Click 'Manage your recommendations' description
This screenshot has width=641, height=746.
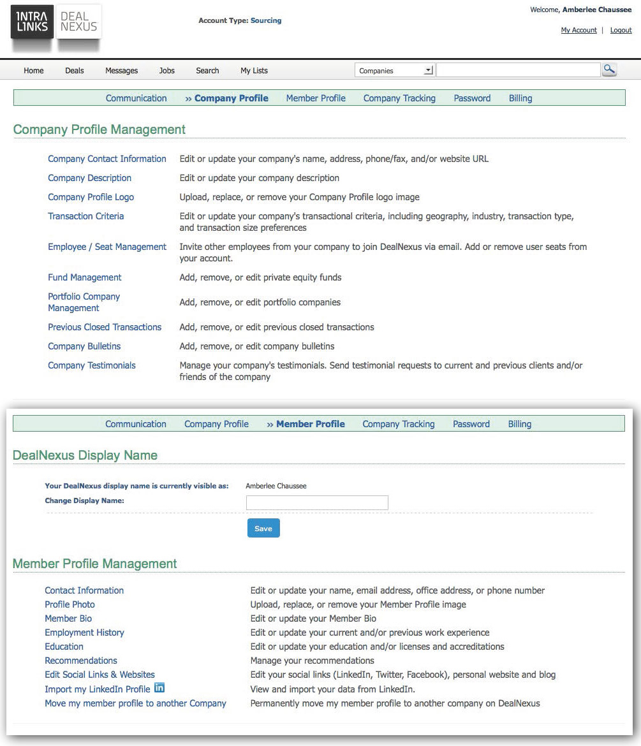point(312,661)
